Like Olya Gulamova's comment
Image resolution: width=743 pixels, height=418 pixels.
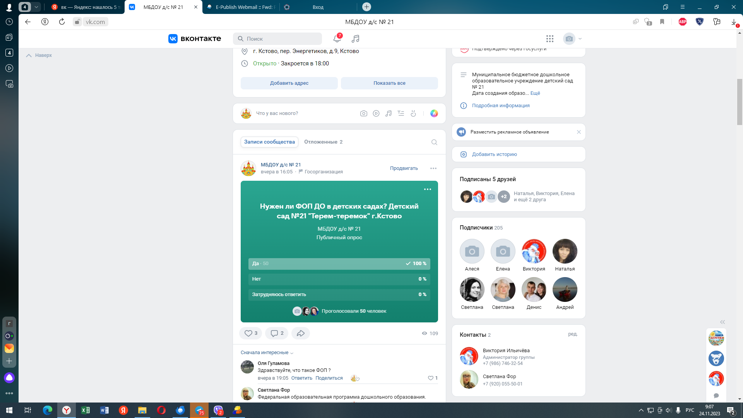(433, 378)
